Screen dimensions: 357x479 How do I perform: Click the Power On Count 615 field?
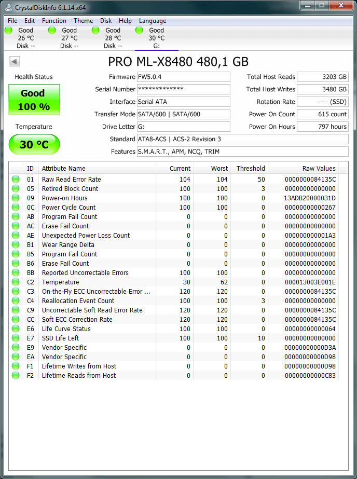click(x=322, y=114)
